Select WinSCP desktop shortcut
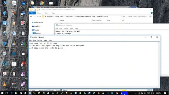 pyautogui.click(x=23, y=45)
